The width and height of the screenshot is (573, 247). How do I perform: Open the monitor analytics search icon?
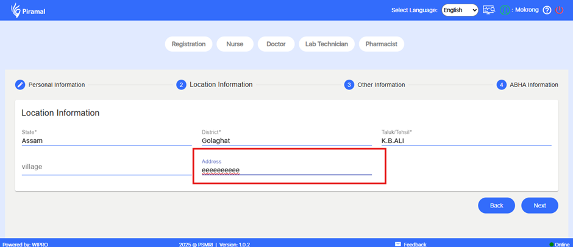click(488, 10)
